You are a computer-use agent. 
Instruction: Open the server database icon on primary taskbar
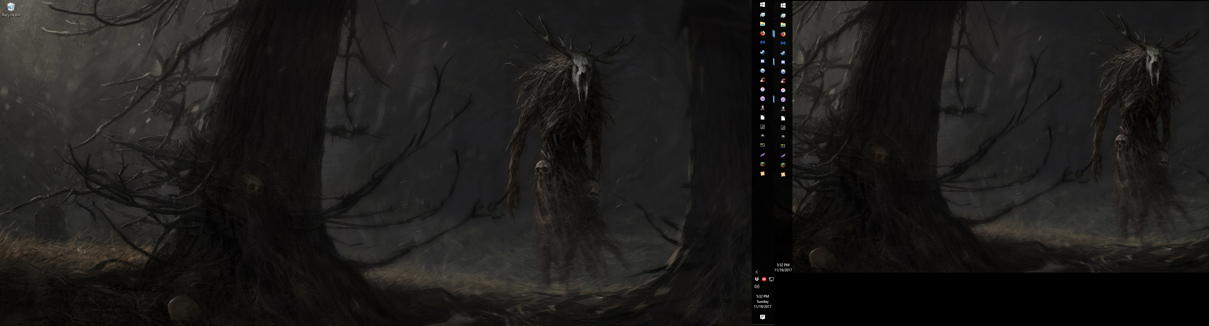click(763, 108)
